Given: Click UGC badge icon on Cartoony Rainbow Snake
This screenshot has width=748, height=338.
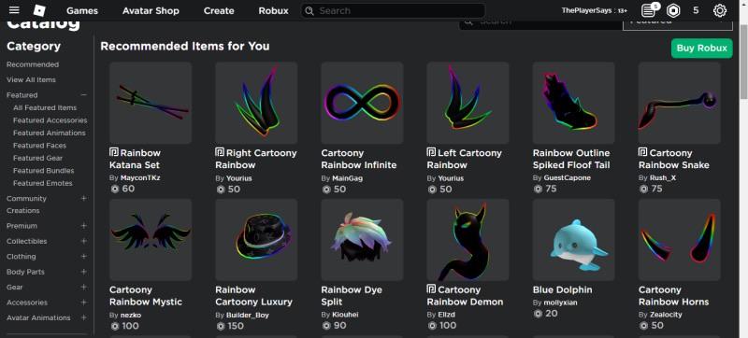Looking at the screenshot, I should [643, 152].
